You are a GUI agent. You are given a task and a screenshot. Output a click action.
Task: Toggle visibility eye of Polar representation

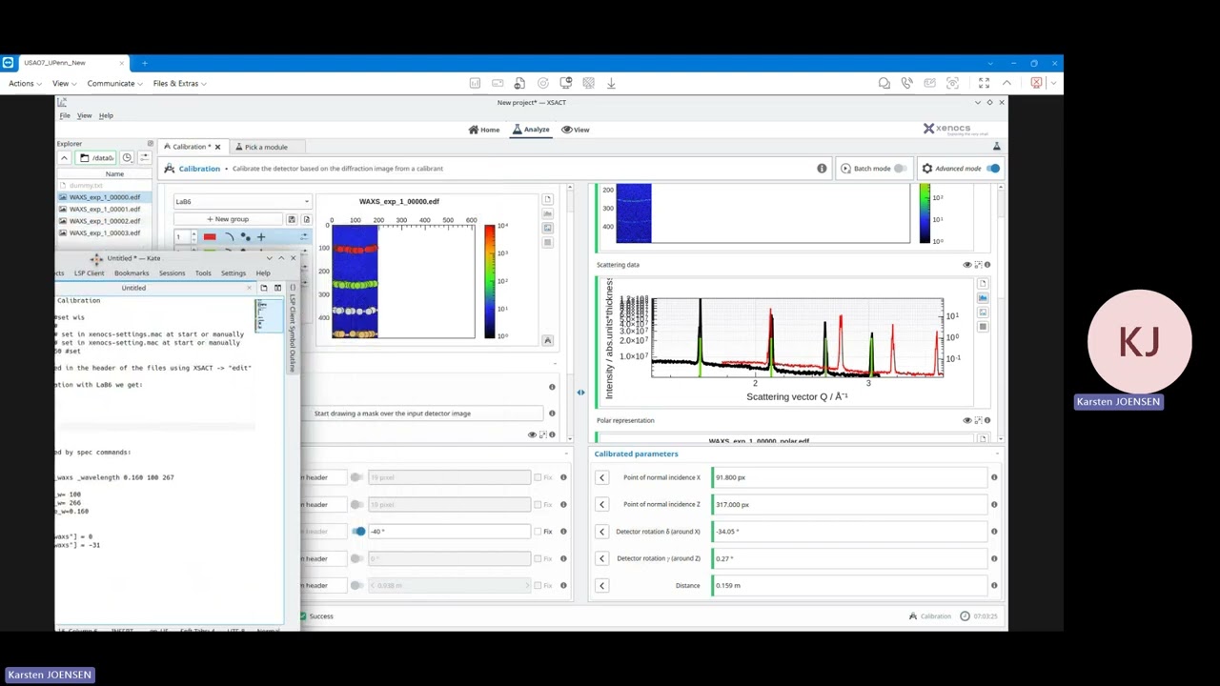click(967, 420)
